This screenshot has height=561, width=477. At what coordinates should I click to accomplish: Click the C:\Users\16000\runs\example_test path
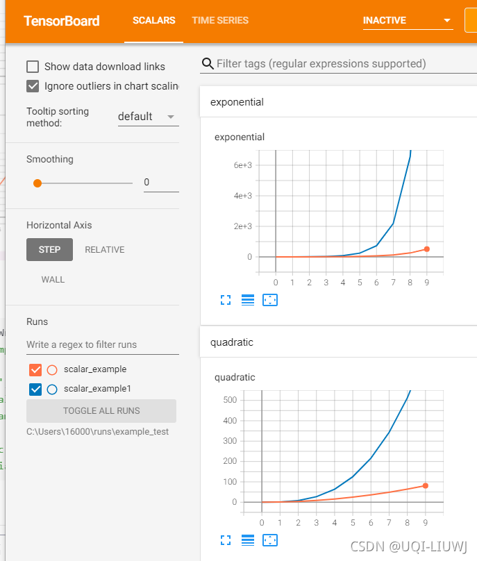tap(97, 431)
